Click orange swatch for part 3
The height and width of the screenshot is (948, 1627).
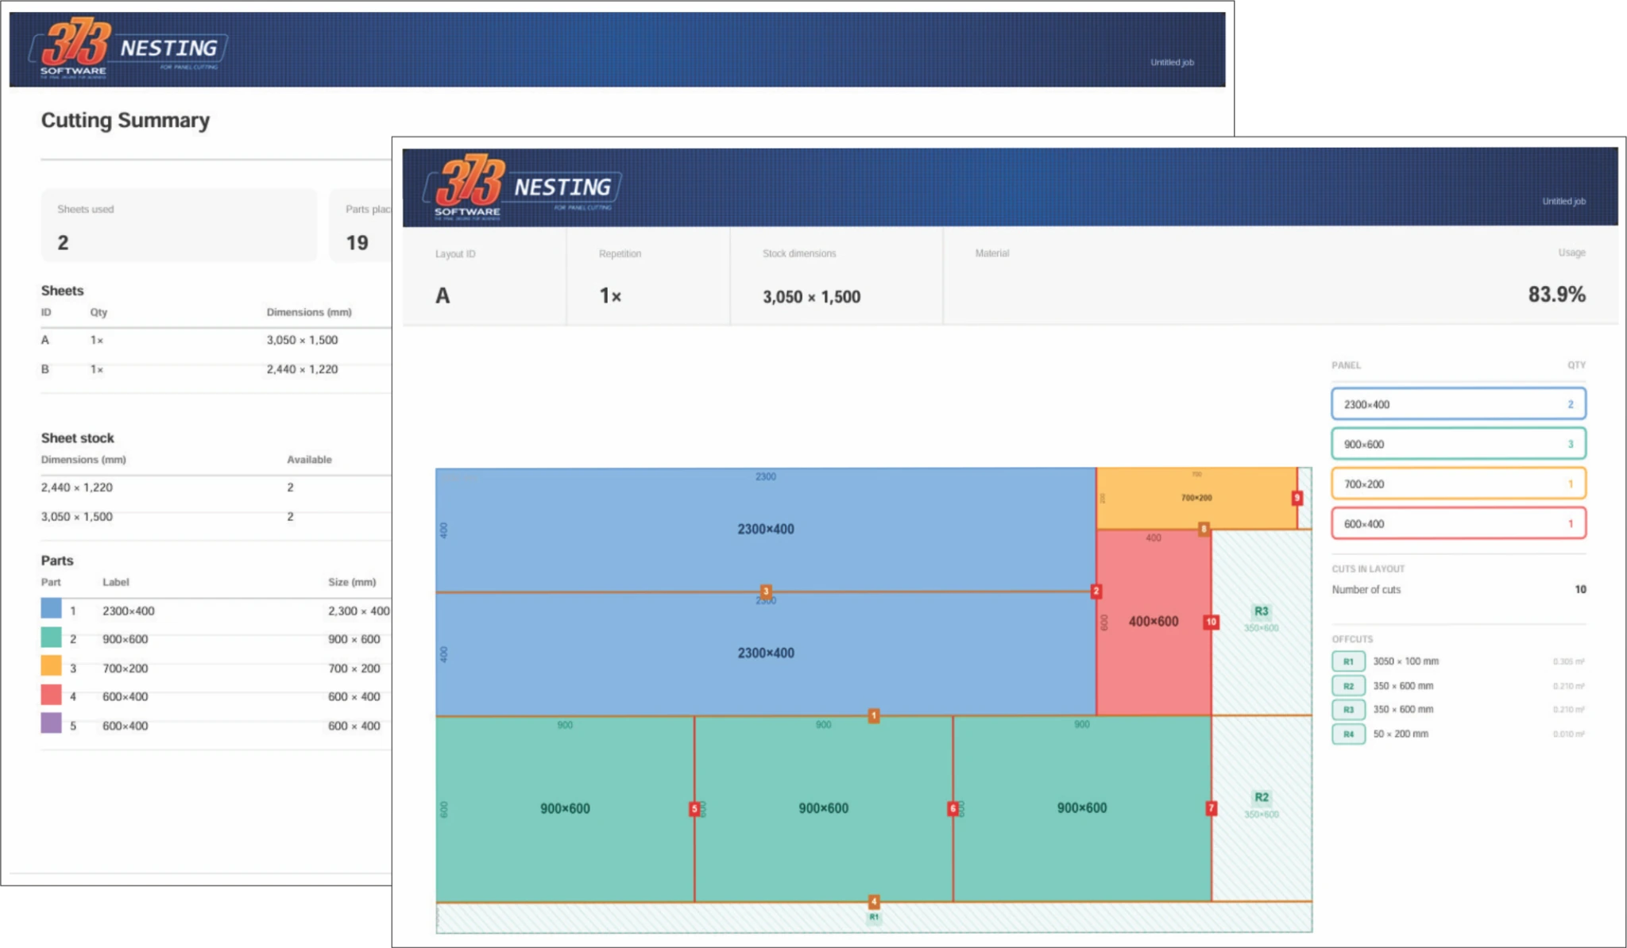pos(51,666)
